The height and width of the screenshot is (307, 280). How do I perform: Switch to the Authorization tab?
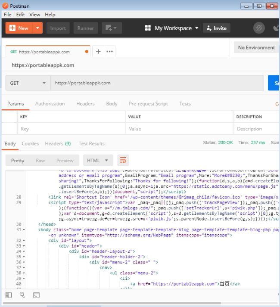tap(50, 104)
